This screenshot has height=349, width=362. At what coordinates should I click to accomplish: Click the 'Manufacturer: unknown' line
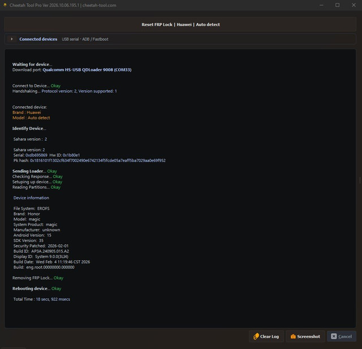point(36,229)
